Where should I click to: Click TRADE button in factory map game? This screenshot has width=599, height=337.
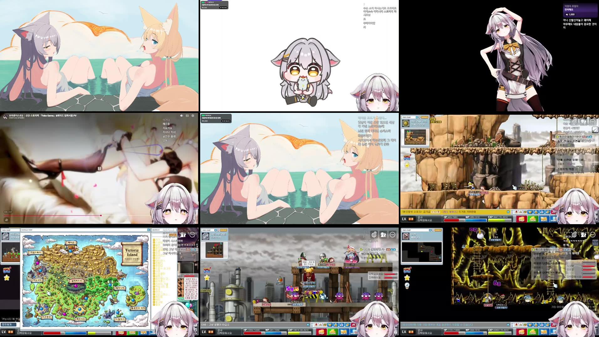pyautogui.click(x=332, y=332)
